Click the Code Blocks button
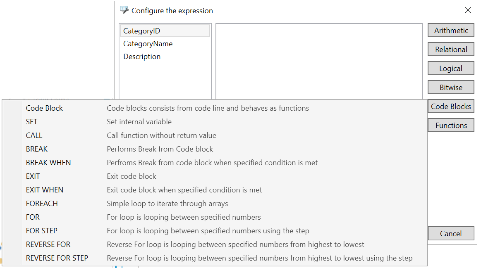The image size is (481, 268). (x=451, y=107)
